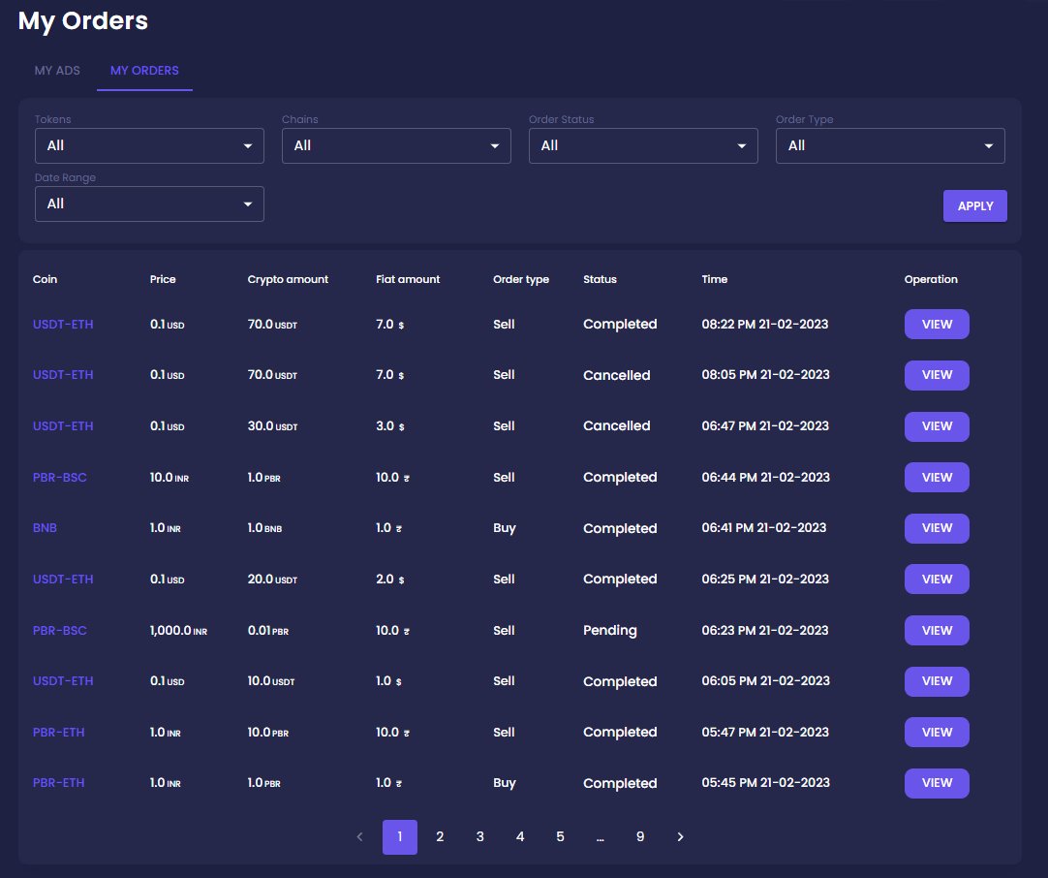The height and width of the screenshot is (878, 1048).
Task: Click the 1,000.0 INR price value
Action: tap(178, 631)
